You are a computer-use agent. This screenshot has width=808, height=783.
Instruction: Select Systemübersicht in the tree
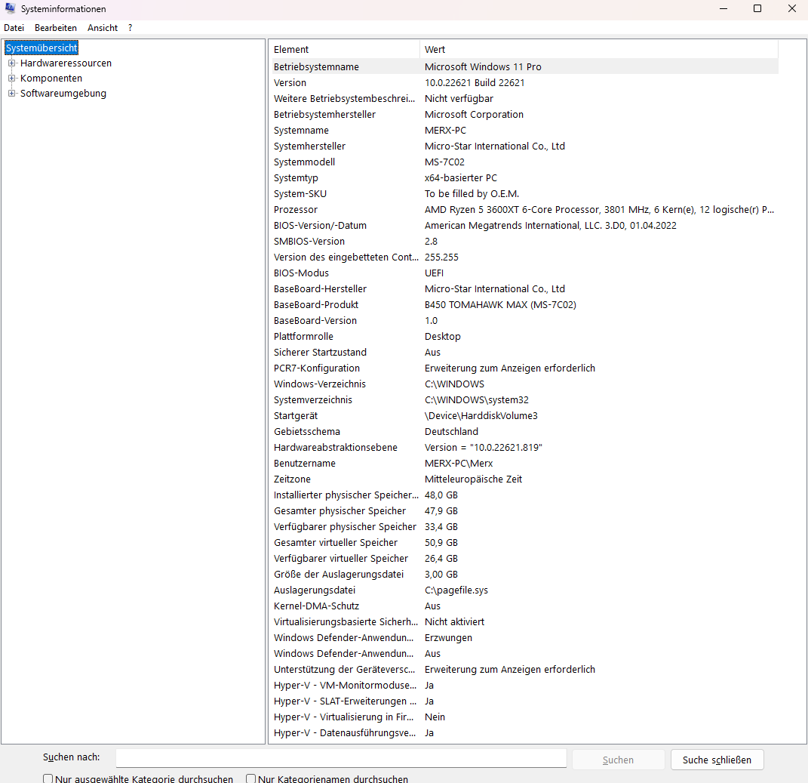41,48
